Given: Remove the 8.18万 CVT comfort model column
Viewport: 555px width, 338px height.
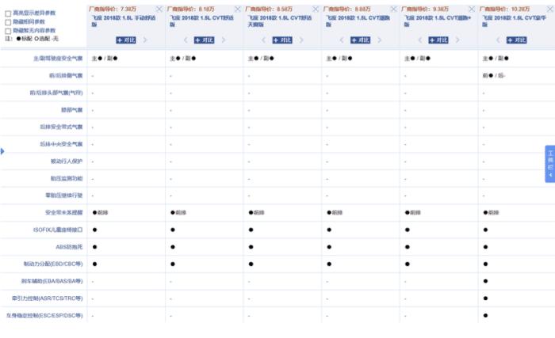Looking at the screenshot, I should pos(237,9).
